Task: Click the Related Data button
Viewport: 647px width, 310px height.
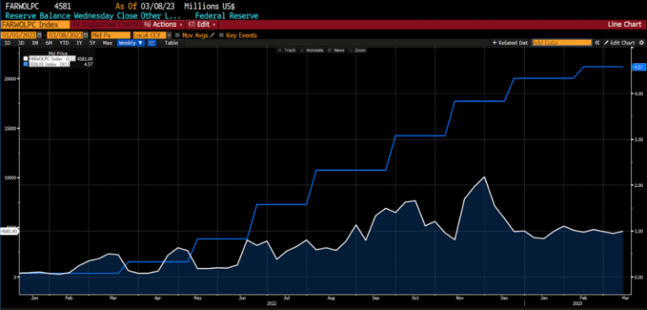Action: (511, 42)
